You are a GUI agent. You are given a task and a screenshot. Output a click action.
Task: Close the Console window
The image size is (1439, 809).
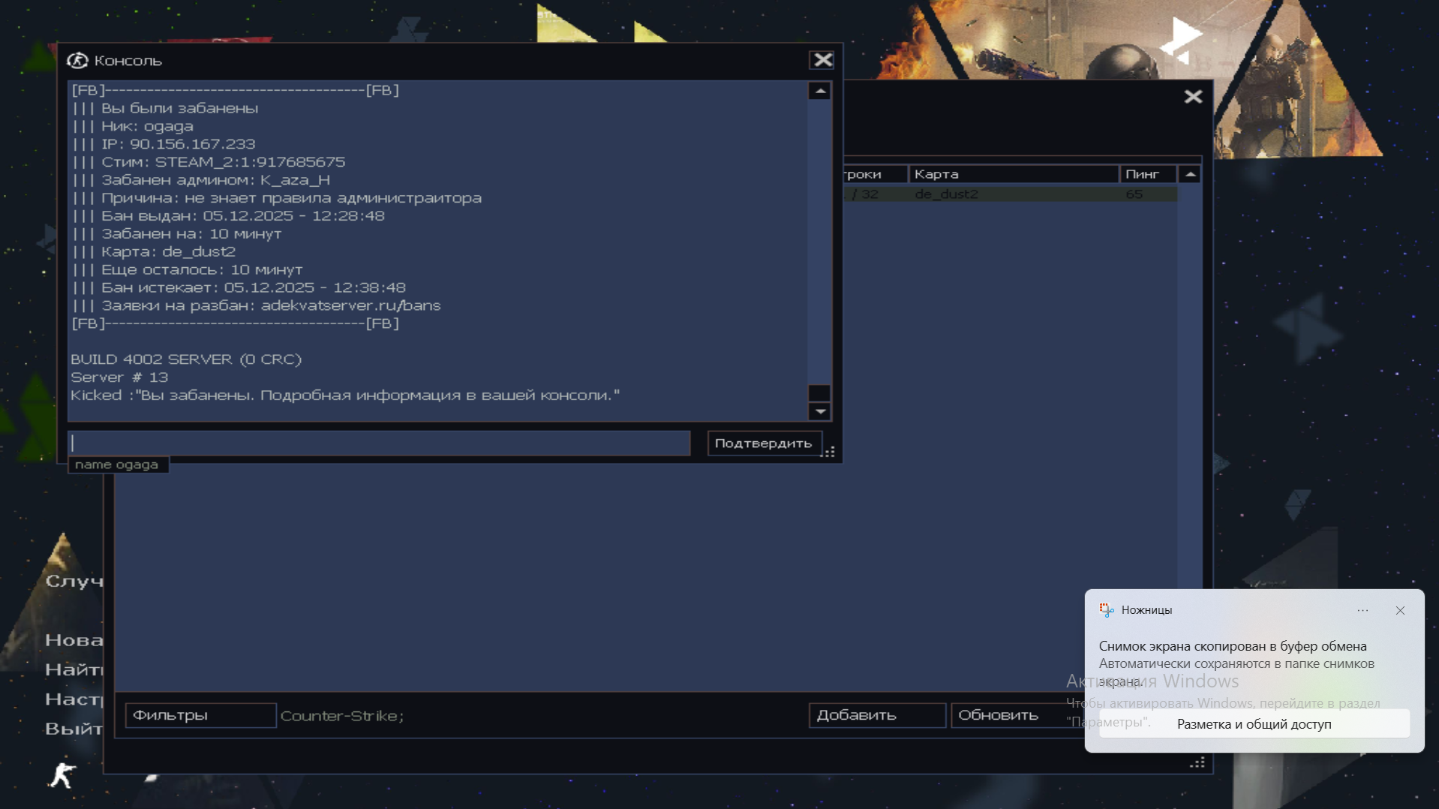822,60
